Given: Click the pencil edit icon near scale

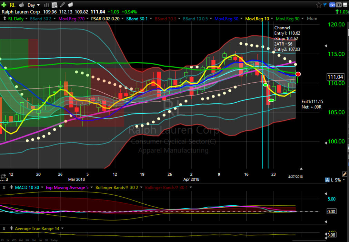Looking at the screenshot, I should 344,174.
